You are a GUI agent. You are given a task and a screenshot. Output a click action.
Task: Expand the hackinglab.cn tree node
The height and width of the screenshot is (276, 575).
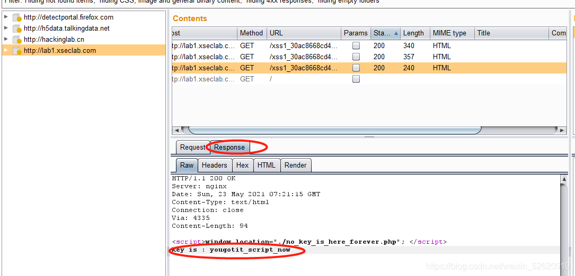[5, 39]
